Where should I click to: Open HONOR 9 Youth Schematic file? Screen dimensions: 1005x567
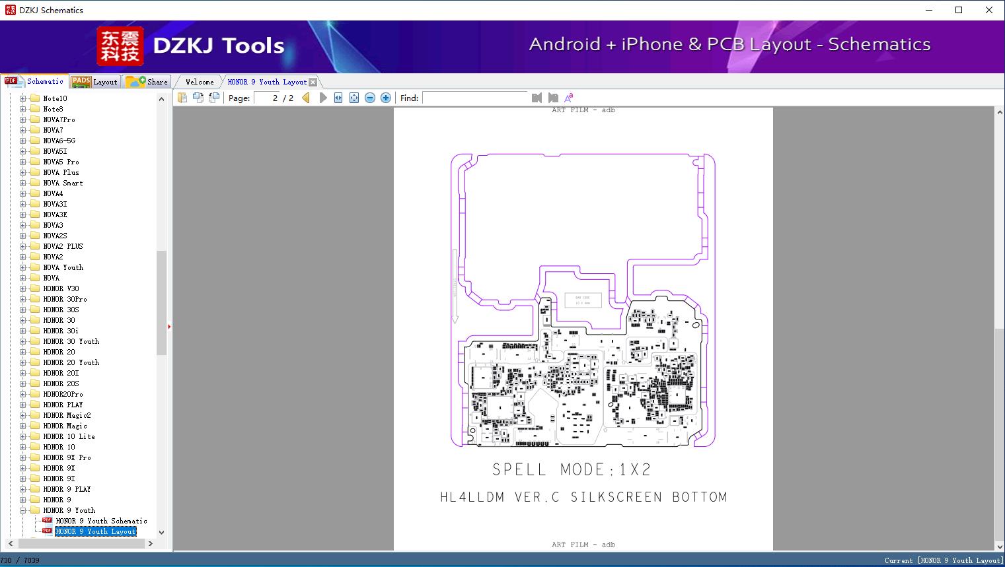pos(101,521)
